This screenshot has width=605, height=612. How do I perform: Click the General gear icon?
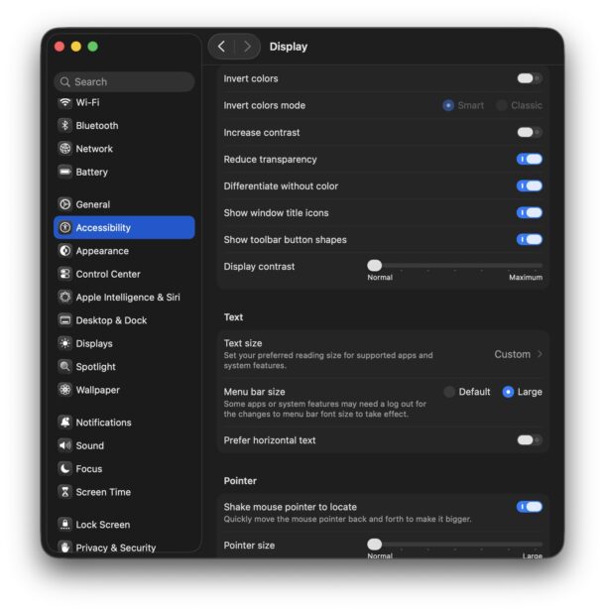tap(65, 204)
